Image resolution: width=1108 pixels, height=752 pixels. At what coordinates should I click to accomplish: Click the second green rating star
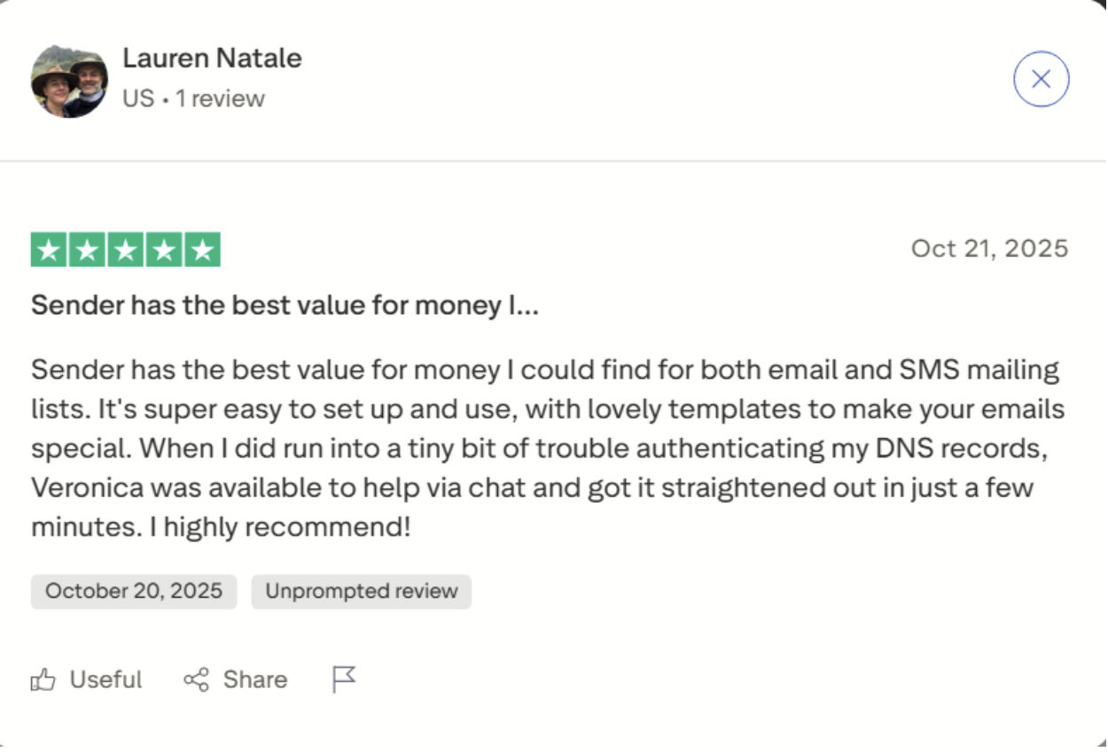[x=88, y=250]
